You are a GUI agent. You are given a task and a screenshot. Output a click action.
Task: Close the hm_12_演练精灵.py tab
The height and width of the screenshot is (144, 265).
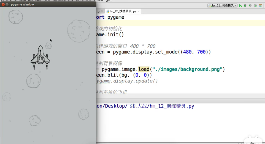138,11
